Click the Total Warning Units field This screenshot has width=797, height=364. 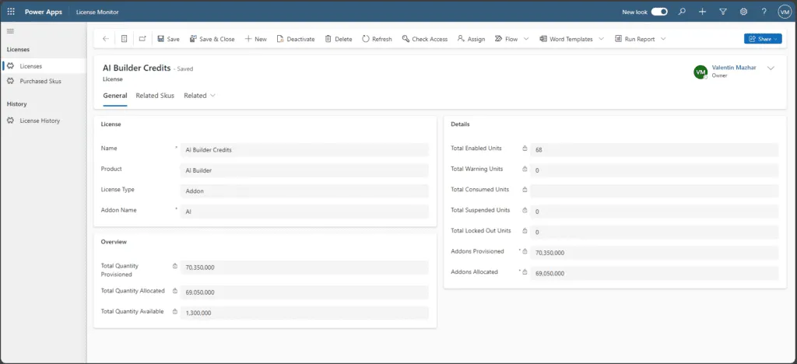pyautogui.click(x=654, y=170)
